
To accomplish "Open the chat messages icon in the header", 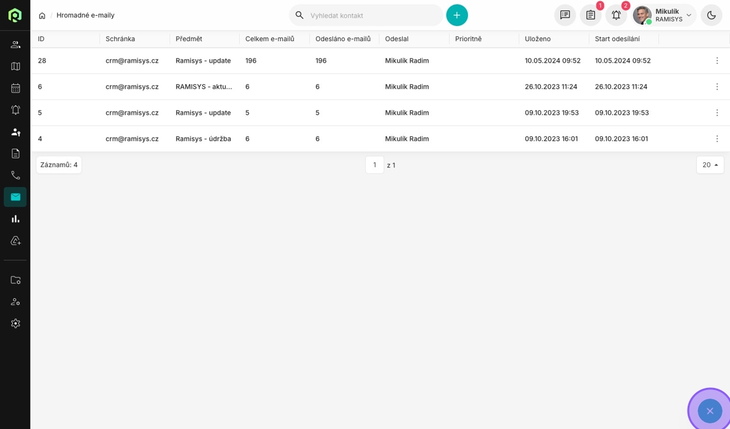I will click(564, 16).
